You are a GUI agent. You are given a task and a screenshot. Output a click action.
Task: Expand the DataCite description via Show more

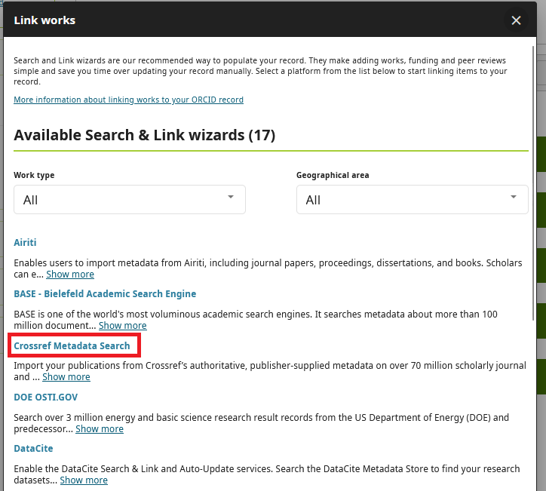(x=84, y=480)
